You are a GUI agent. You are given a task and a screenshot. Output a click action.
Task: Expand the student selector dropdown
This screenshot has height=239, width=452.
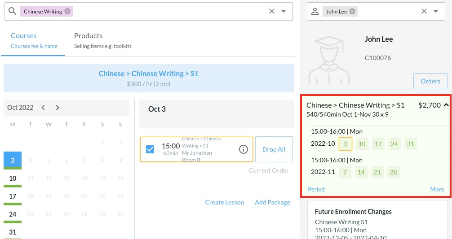click(436, 12)
